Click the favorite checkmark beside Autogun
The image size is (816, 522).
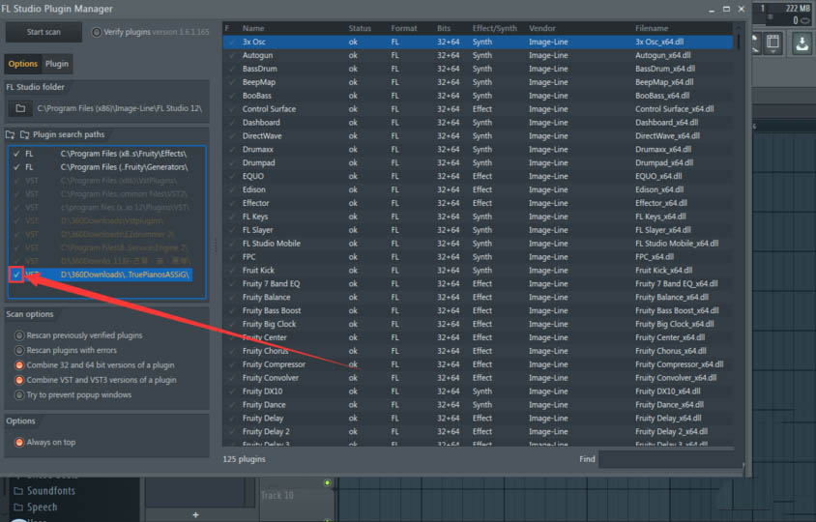click(232, 56)
